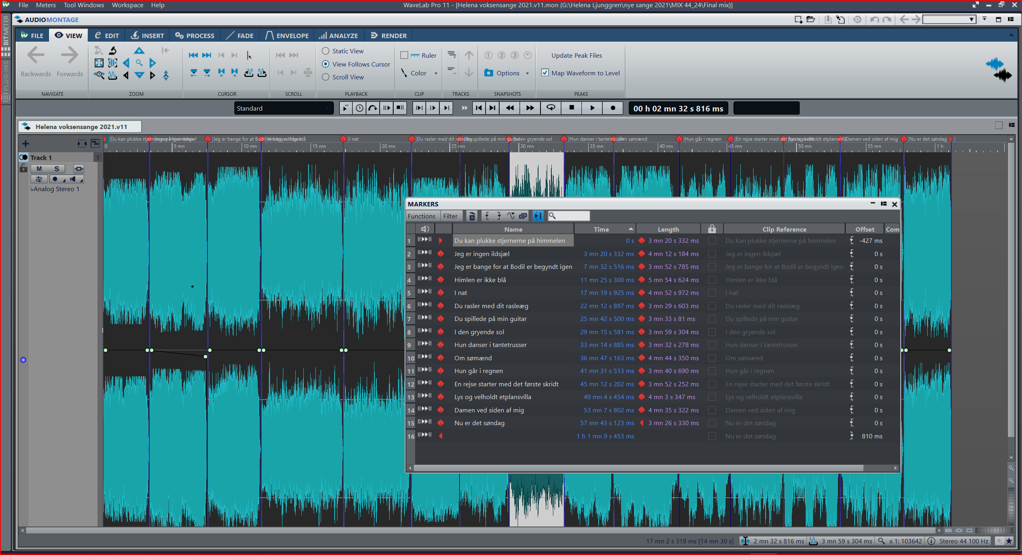Image resolution: width=1022 pixels, height=555 pixels.
Task: Uncheck Map Waveform to Level
Action: (545, 73)
